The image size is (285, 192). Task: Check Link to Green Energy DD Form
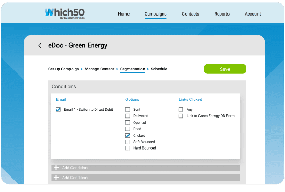pos(181,116)
